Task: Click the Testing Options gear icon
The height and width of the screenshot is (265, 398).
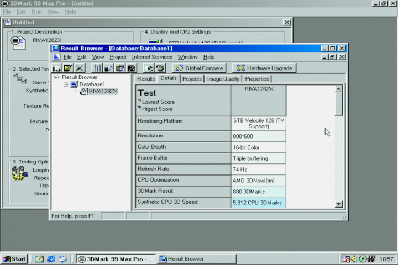Action: pyautogui.click(x=19, y=174)
